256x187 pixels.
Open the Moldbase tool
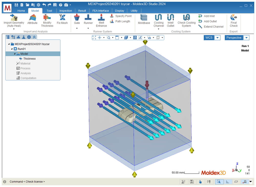coord(144,19)
